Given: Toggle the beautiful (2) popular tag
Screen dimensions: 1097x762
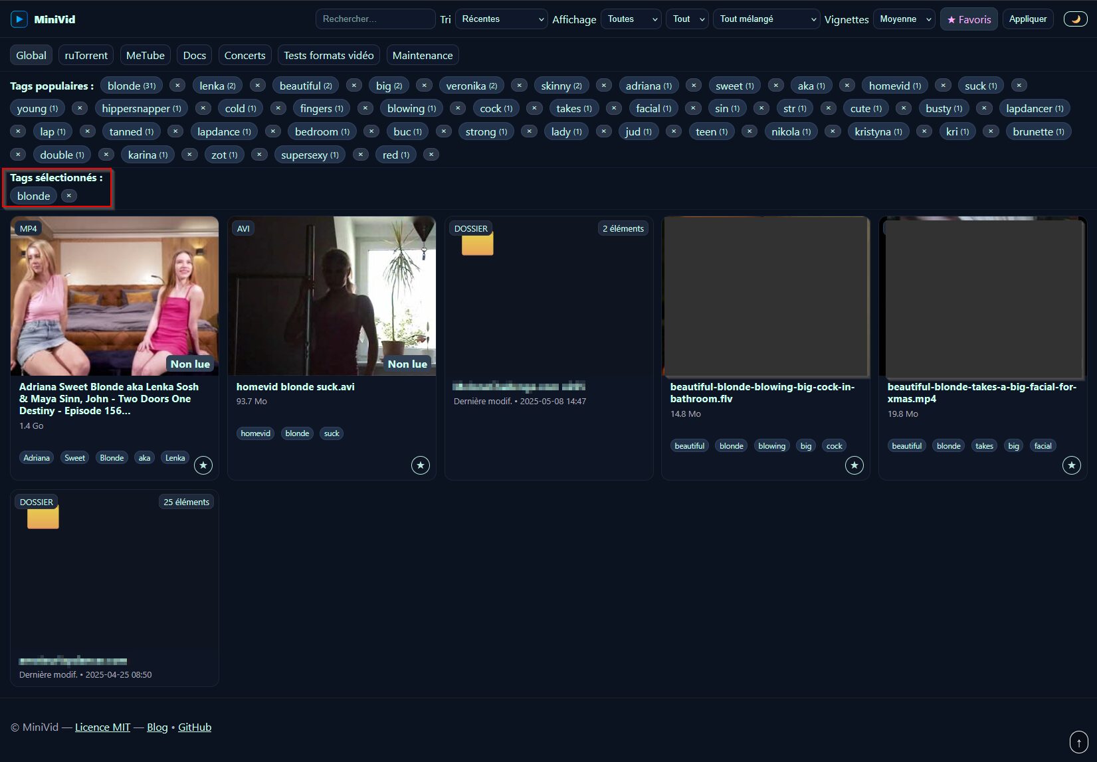Looking at the screenshot, I should (x=306, y=86).
